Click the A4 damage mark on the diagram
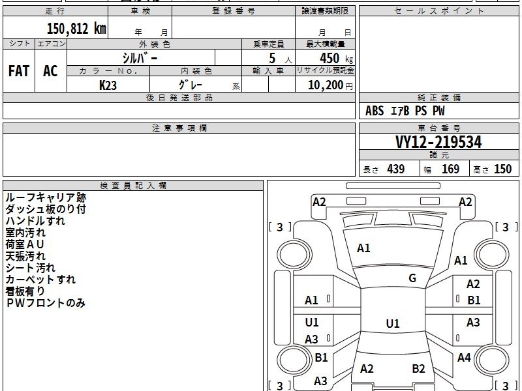This screenshot has width=522, height=391. tap(464, 358)
